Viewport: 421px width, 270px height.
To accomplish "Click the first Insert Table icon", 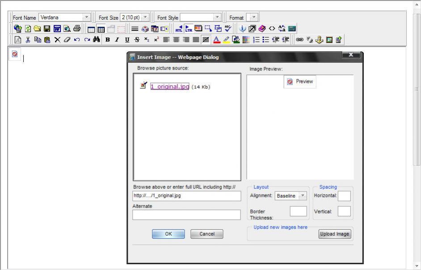I will (91, 29).
